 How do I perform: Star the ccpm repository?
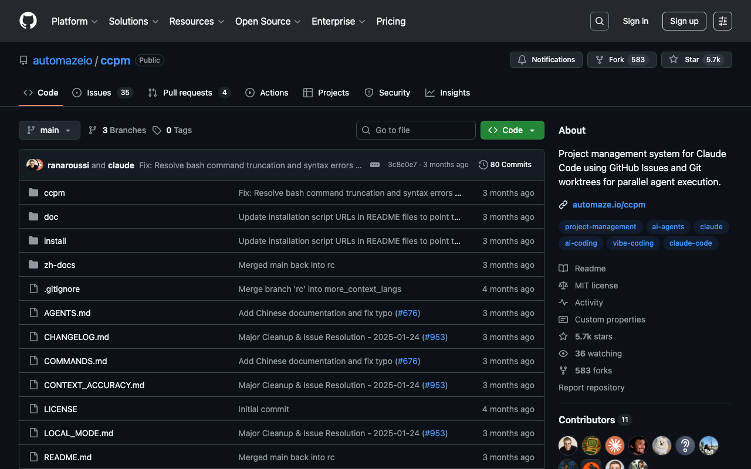tap(696, 60)
